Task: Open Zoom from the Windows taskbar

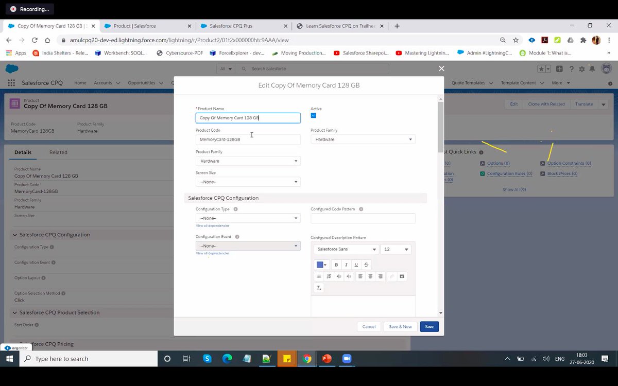Action: (x=347, y=359)
